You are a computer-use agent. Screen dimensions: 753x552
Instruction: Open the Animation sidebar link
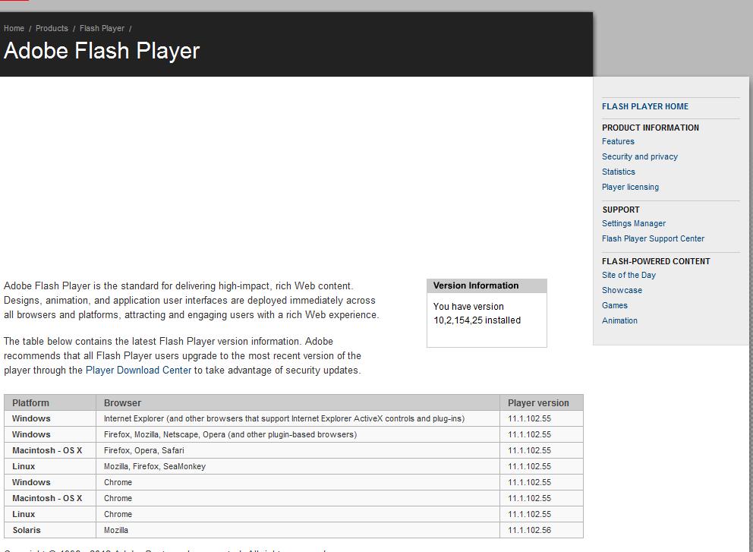click(619, 320)
